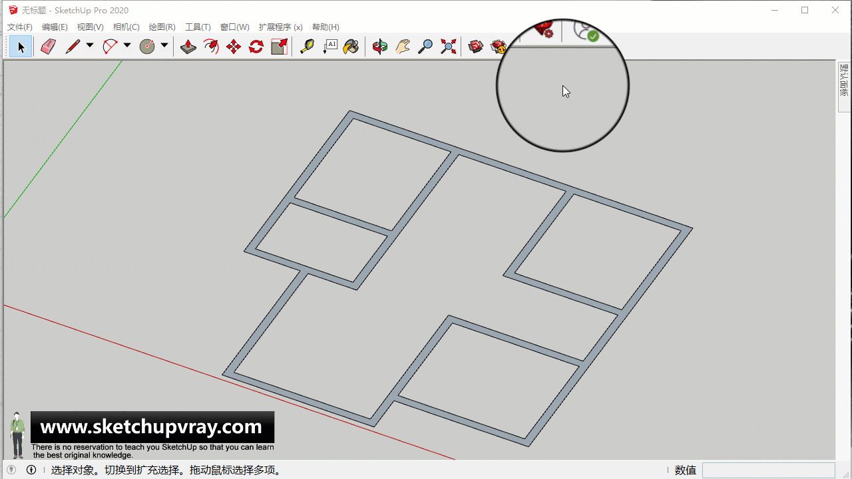Expand the Line tool dropdown arrow
Viewport: 852px width, 479px height.
(x=90, y=46)
